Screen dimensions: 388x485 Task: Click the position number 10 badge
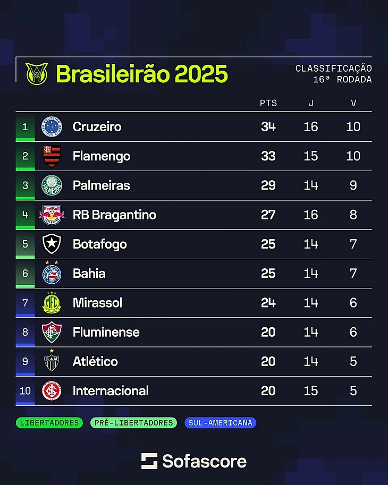coord(25,391)
